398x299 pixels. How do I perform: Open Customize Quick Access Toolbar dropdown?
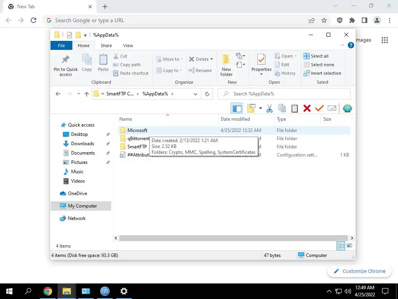click(x=85, y=35)
